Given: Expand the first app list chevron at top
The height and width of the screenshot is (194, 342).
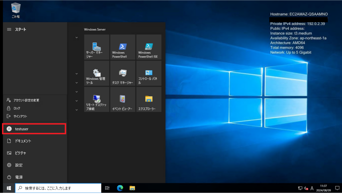Looking at the screenshot, I should pos(76,38).
